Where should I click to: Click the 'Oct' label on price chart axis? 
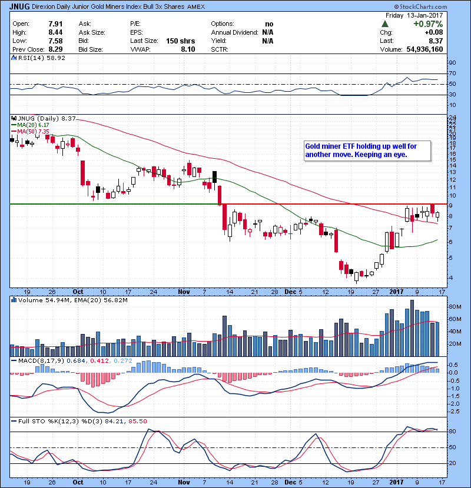pos(78,292)
